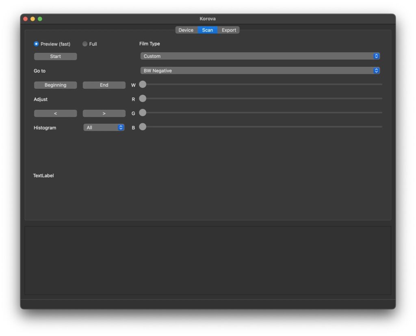Click the R slider handle

(143, 98)
